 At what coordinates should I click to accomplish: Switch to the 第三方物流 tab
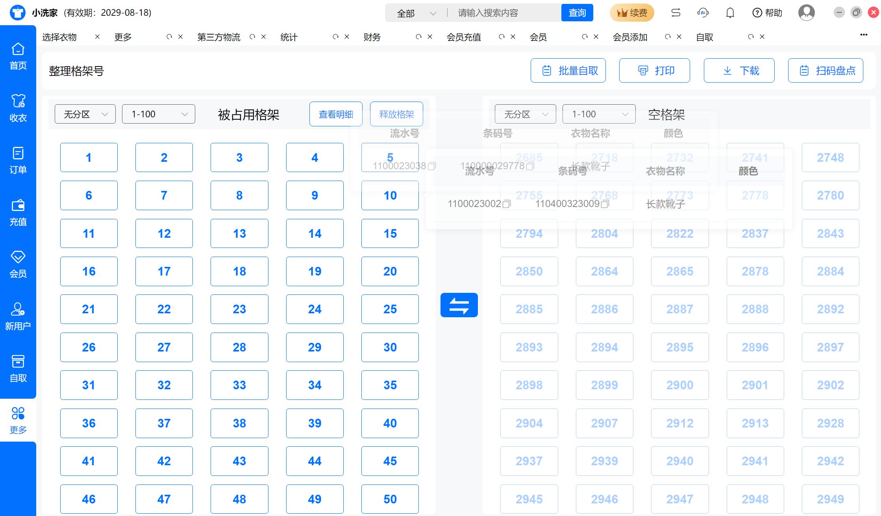point(218,37)
